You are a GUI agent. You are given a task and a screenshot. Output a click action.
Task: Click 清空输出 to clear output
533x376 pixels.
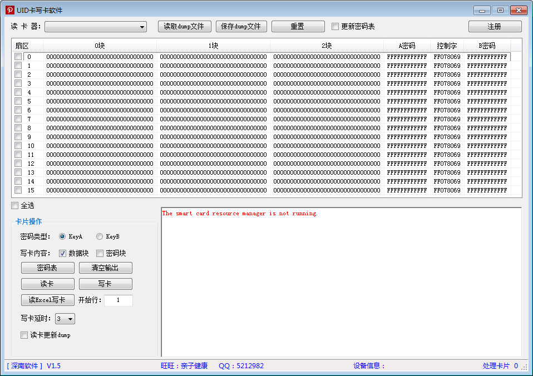click(x=105, y=268)
